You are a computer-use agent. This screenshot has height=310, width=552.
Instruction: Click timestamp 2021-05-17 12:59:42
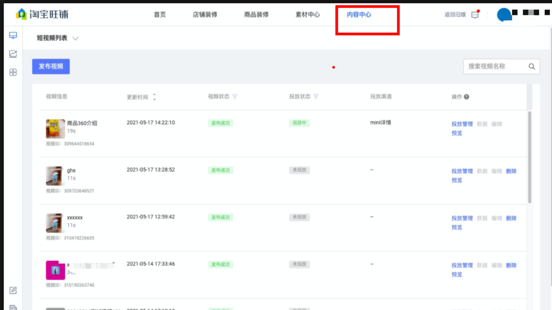[x=151, y=217]
